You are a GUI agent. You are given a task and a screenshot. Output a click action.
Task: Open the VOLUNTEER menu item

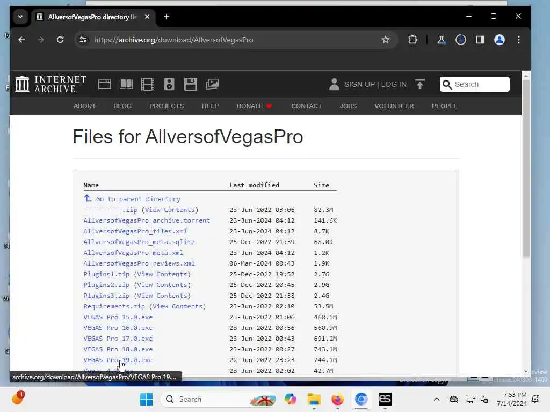tap(394, 106)
